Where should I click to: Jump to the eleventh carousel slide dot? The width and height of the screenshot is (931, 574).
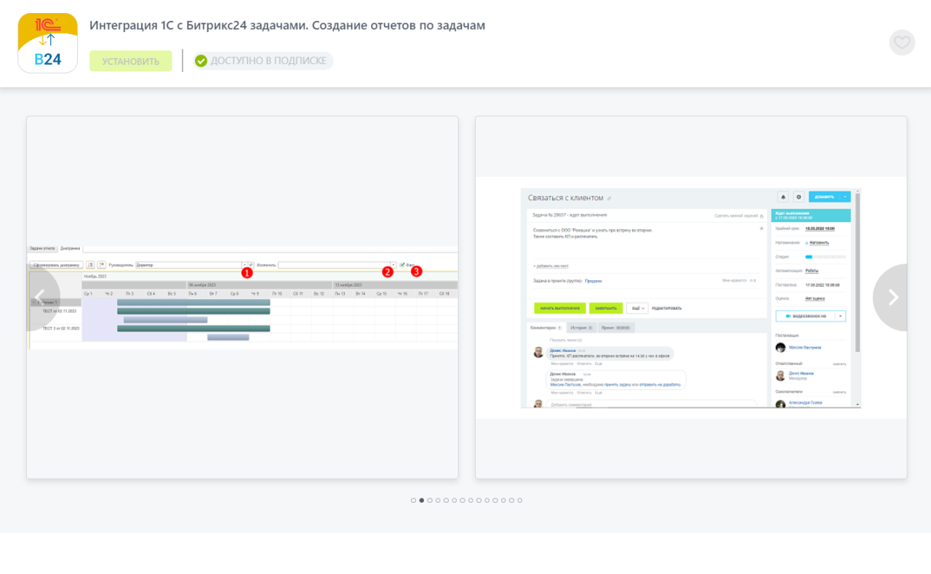tap(495, 501)
